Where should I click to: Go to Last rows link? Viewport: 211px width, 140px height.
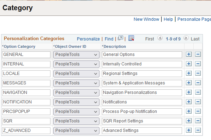click(195, 39)
